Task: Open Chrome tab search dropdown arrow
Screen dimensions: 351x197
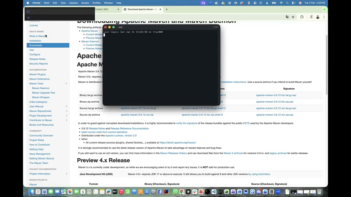Action: coord(324,9)
